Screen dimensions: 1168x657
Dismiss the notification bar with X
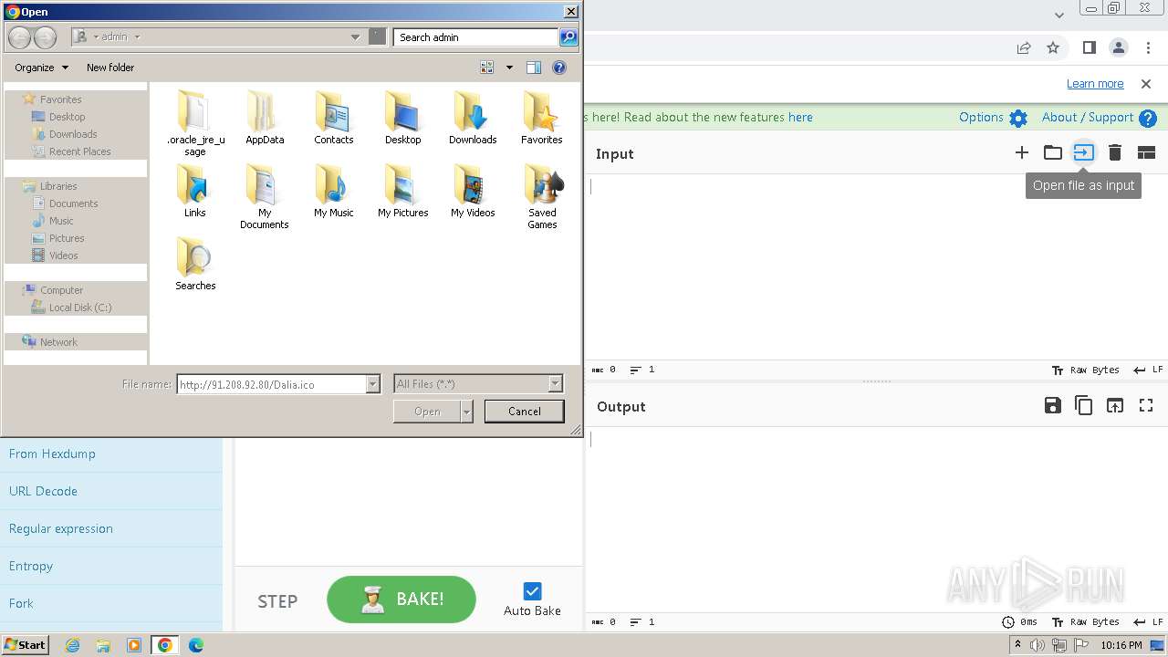[x=1146, y=84]
